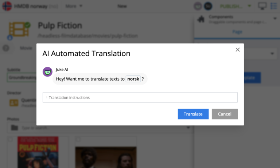Click New in the top toolbar
The image size is (280, 168).
click(x=122, y=6)
